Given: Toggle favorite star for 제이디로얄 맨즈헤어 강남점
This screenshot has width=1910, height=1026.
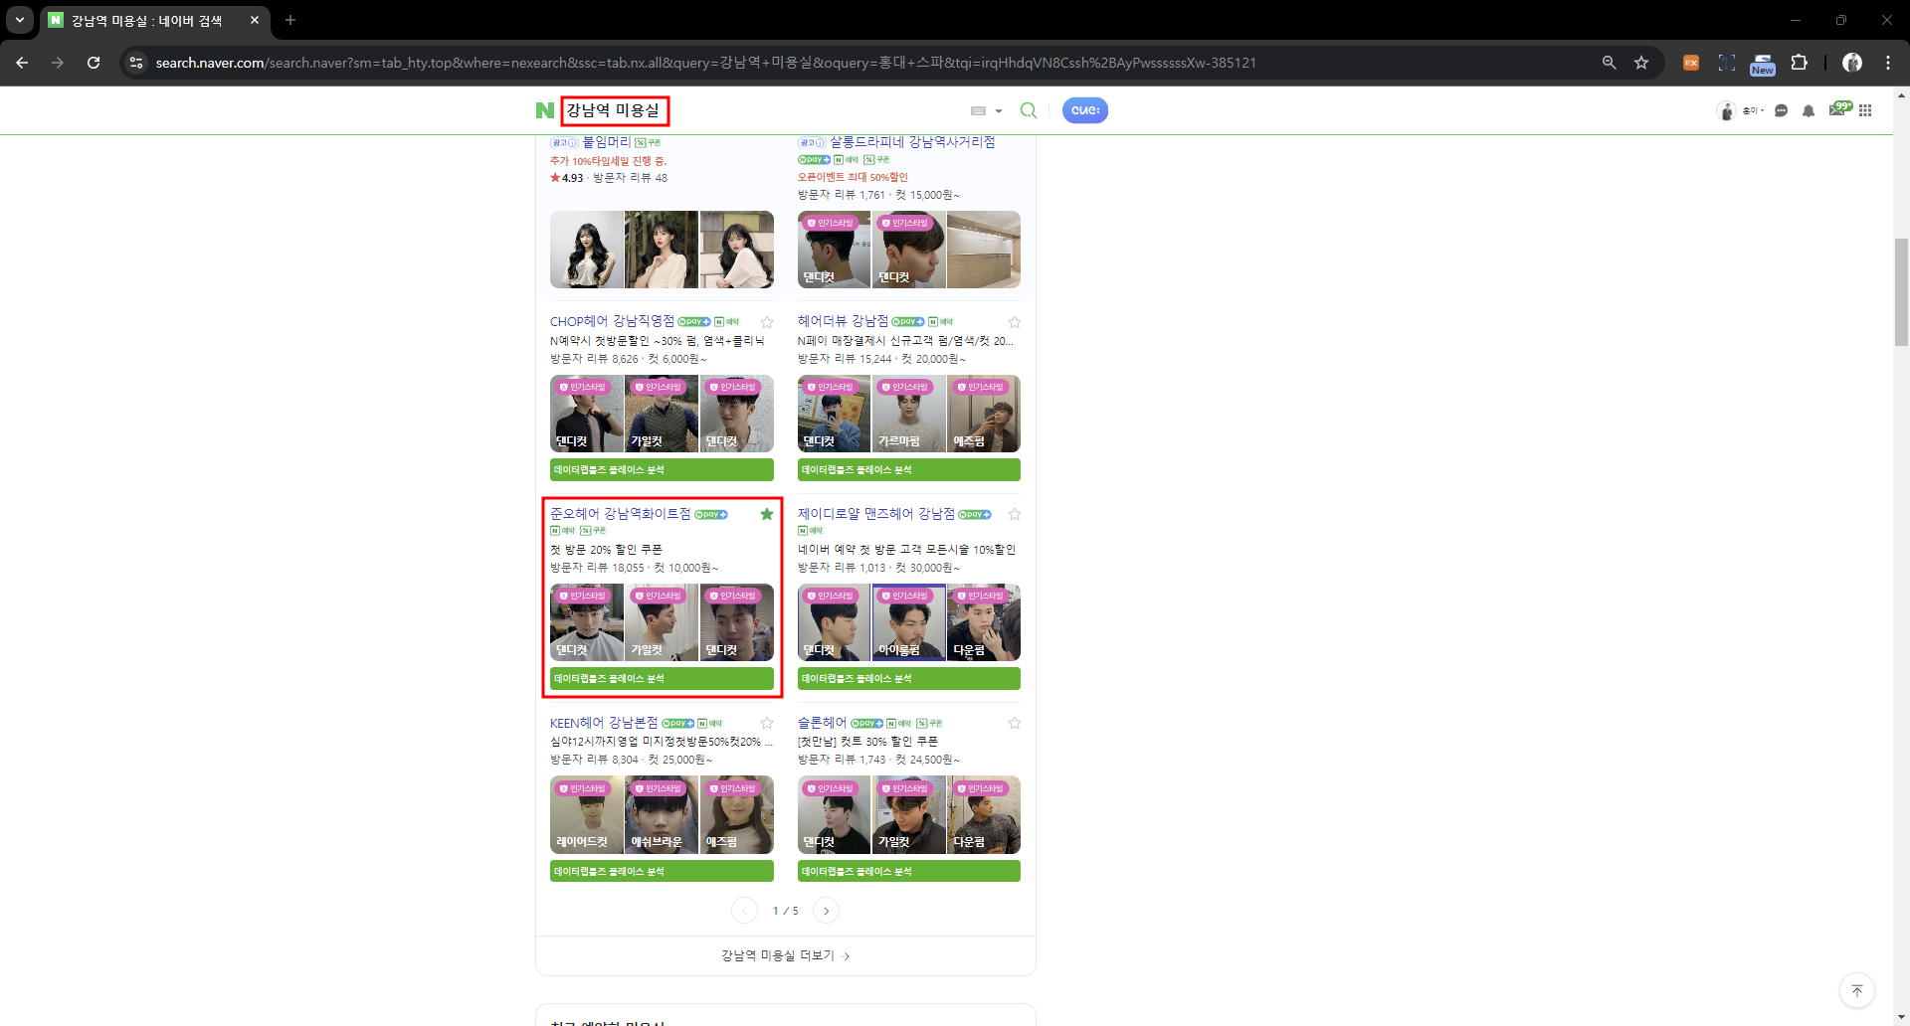Looking at the screenshot, I should [1015, 514].
